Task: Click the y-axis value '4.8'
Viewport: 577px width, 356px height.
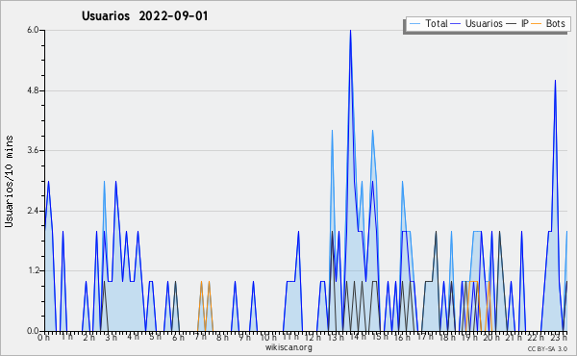Action: tap(33, 90)
